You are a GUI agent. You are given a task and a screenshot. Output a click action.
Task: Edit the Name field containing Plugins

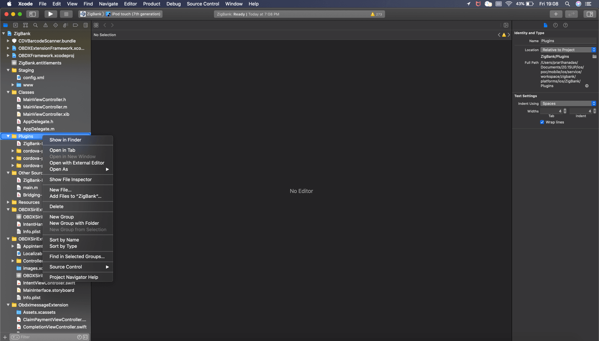click(x=568, y=41)
